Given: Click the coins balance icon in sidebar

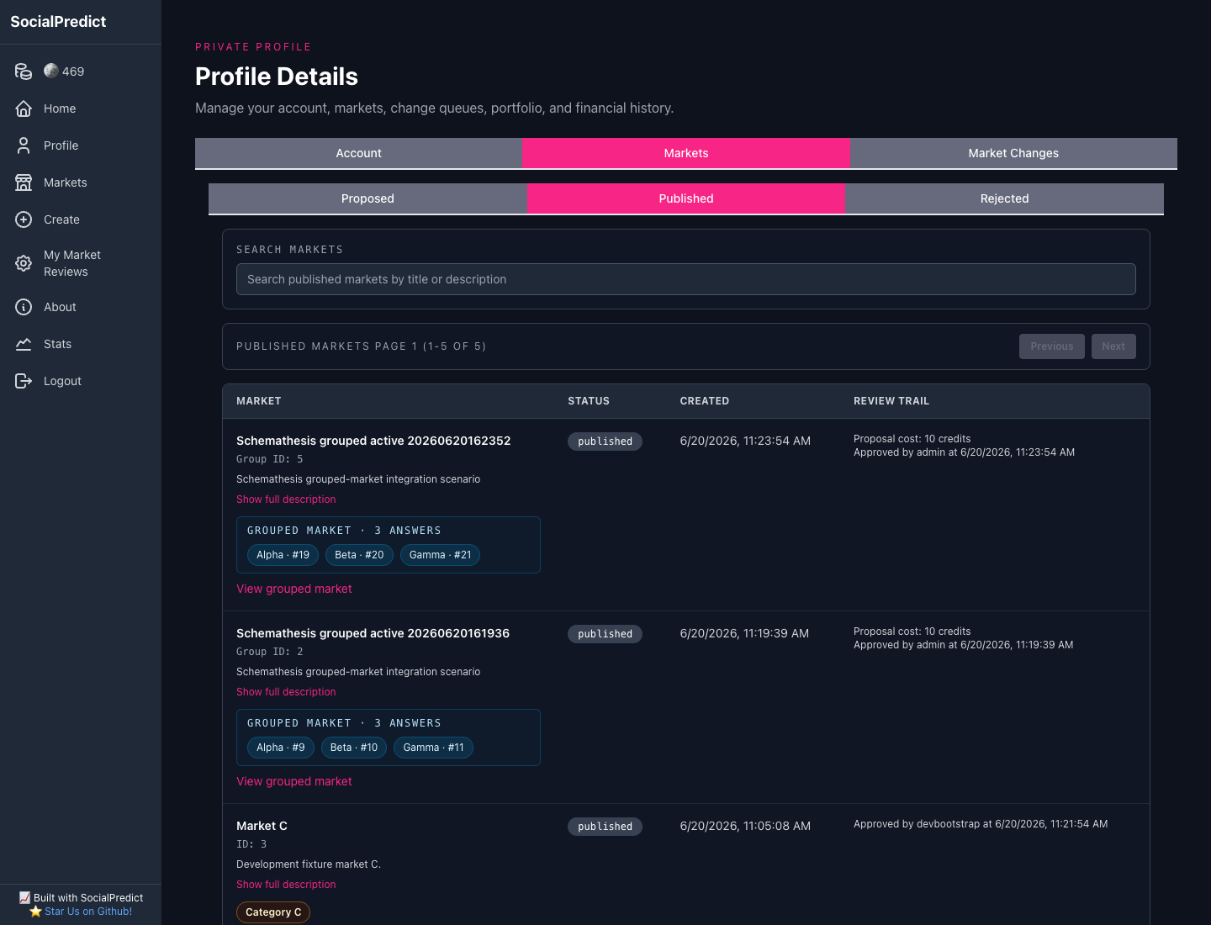Looking at the screenshot, I should pos(24,71).
